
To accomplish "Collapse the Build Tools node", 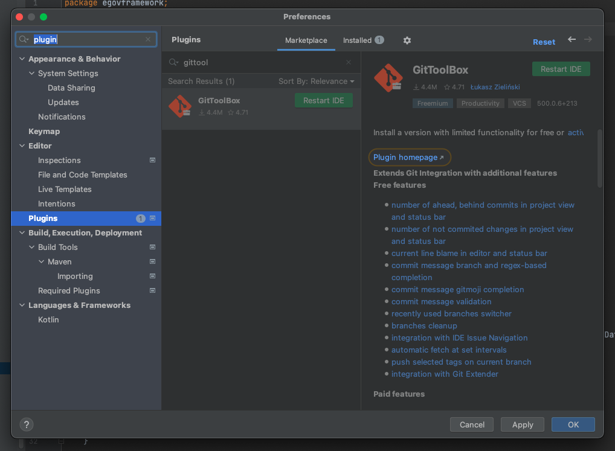I will tap(32, 248).
